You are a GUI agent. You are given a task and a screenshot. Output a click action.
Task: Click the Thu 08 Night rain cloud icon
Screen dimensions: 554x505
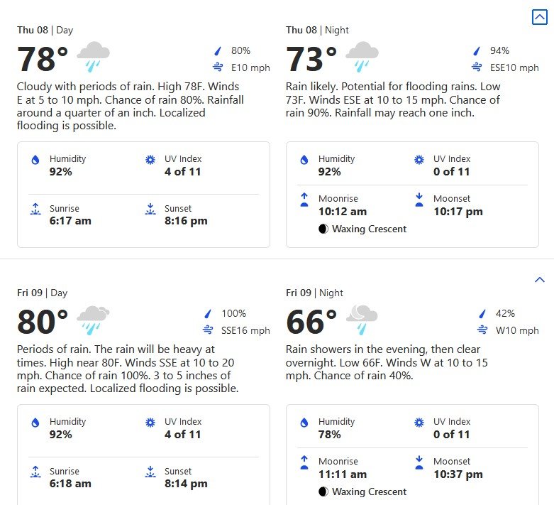pyautogui.click(x=362, y=57)
